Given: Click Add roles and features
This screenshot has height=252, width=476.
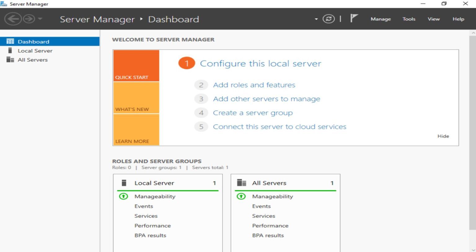Looking at the screenshot, I should [x=254, y=85].
